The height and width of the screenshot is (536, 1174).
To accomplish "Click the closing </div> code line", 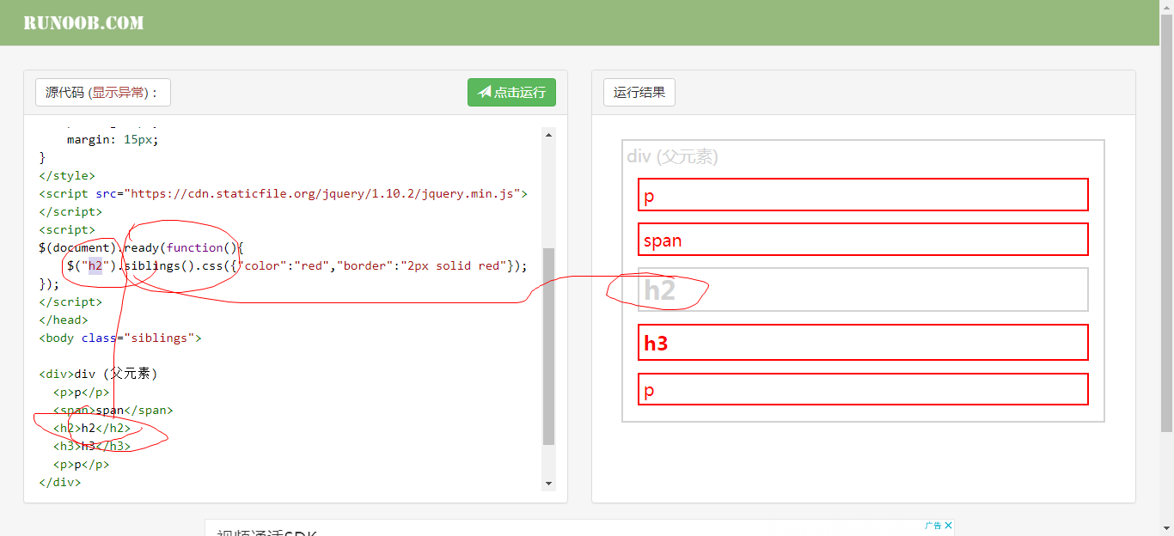I will [x=60, y=483].
